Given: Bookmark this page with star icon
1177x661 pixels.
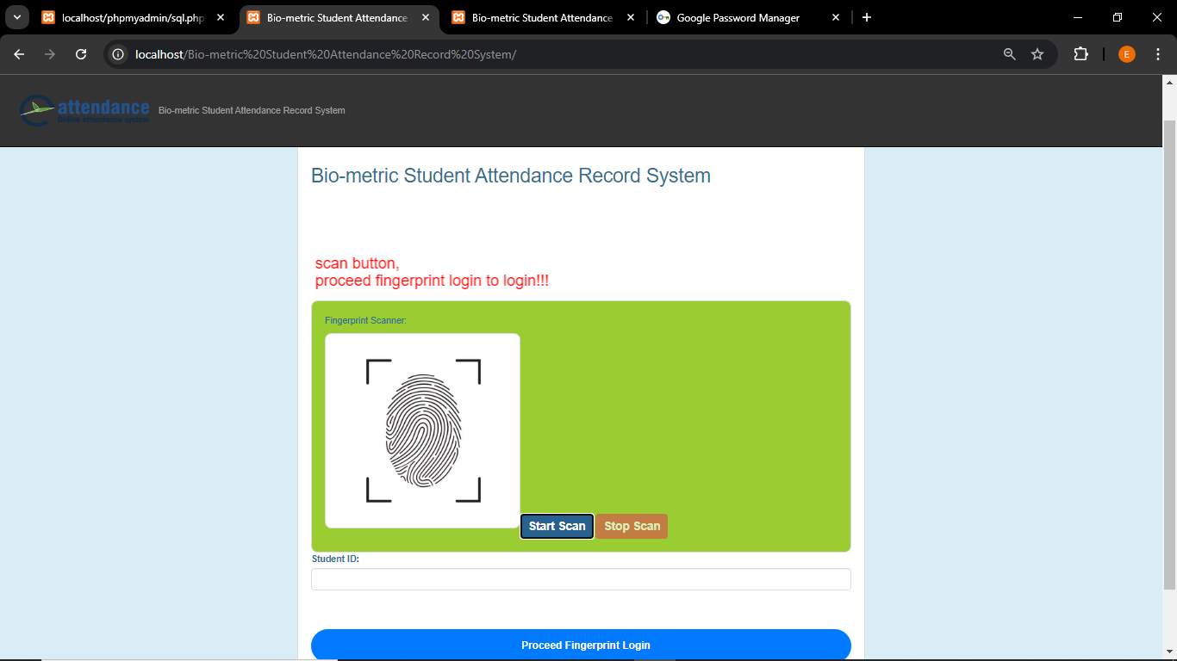Looking at the screenshot, I should pos(1037,54).
